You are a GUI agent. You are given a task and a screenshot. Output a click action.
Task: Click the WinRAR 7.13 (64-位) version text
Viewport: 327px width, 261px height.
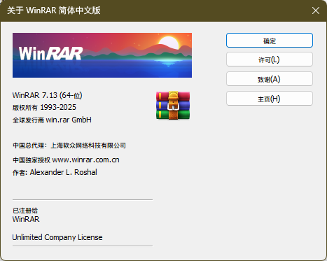click(47, 95)
